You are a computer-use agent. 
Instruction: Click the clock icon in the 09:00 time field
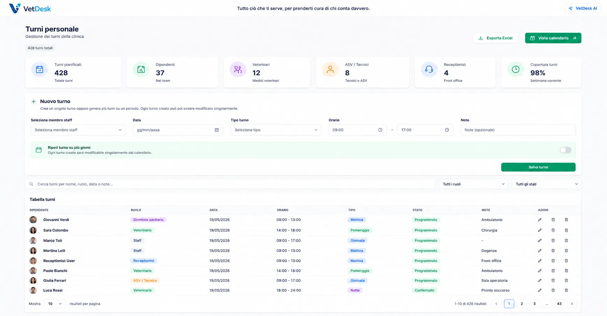click(x=380, y=130)
